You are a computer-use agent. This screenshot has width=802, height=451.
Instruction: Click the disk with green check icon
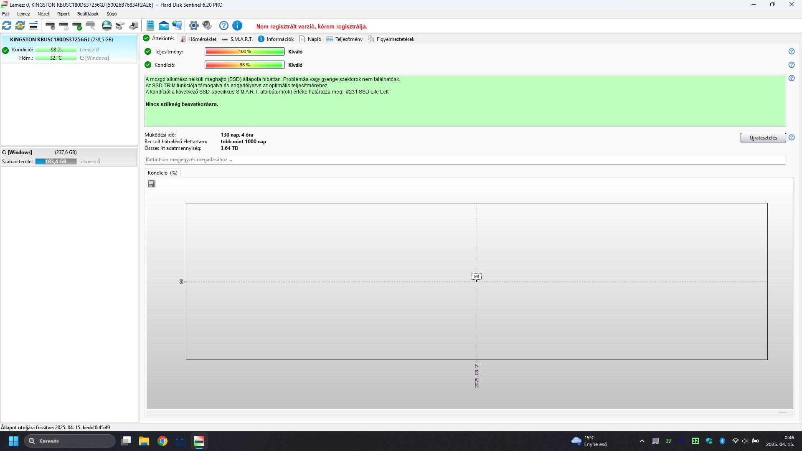77,25
